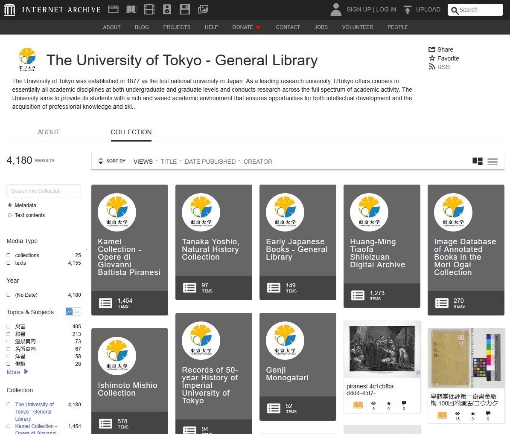
Task: Open Image Database of Annotated Books card
Action: coord(466,250)
